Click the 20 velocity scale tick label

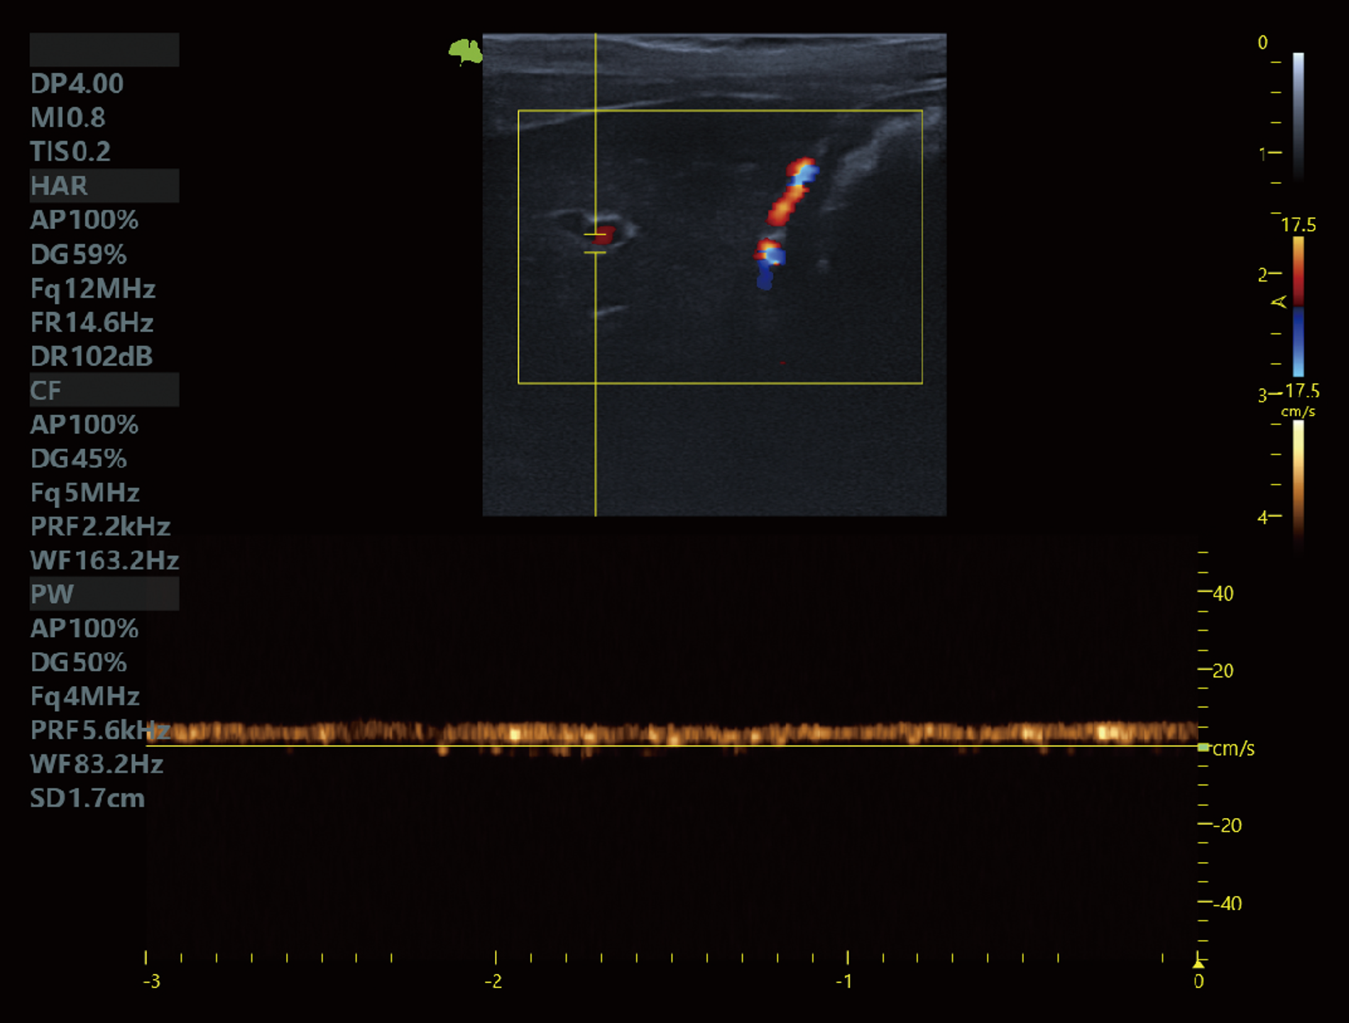(1223, 671)
